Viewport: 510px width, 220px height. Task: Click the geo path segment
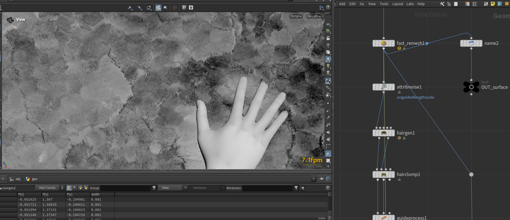pyautogui.click(x=32, y=179)
